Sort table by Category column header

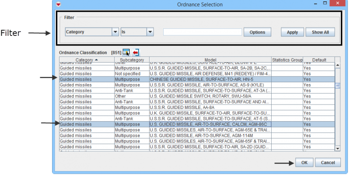pos(86,60)
